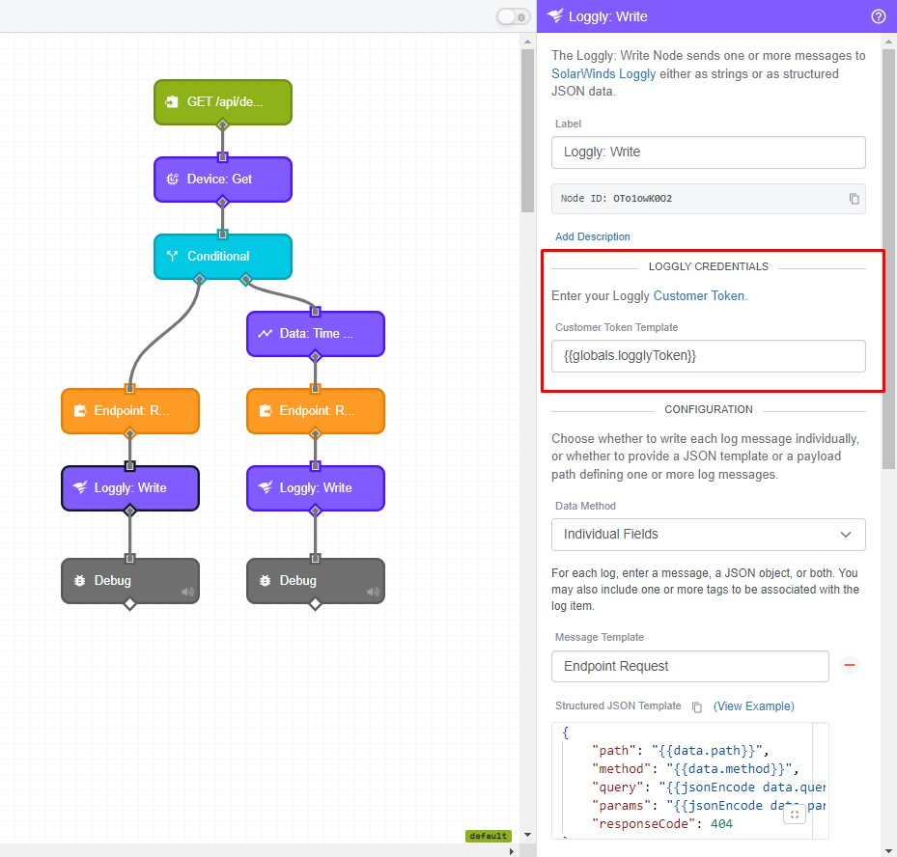Click inside the Structured JSON Template editor
Viewport: 897px width, 857px height.
tap(690, 781)
